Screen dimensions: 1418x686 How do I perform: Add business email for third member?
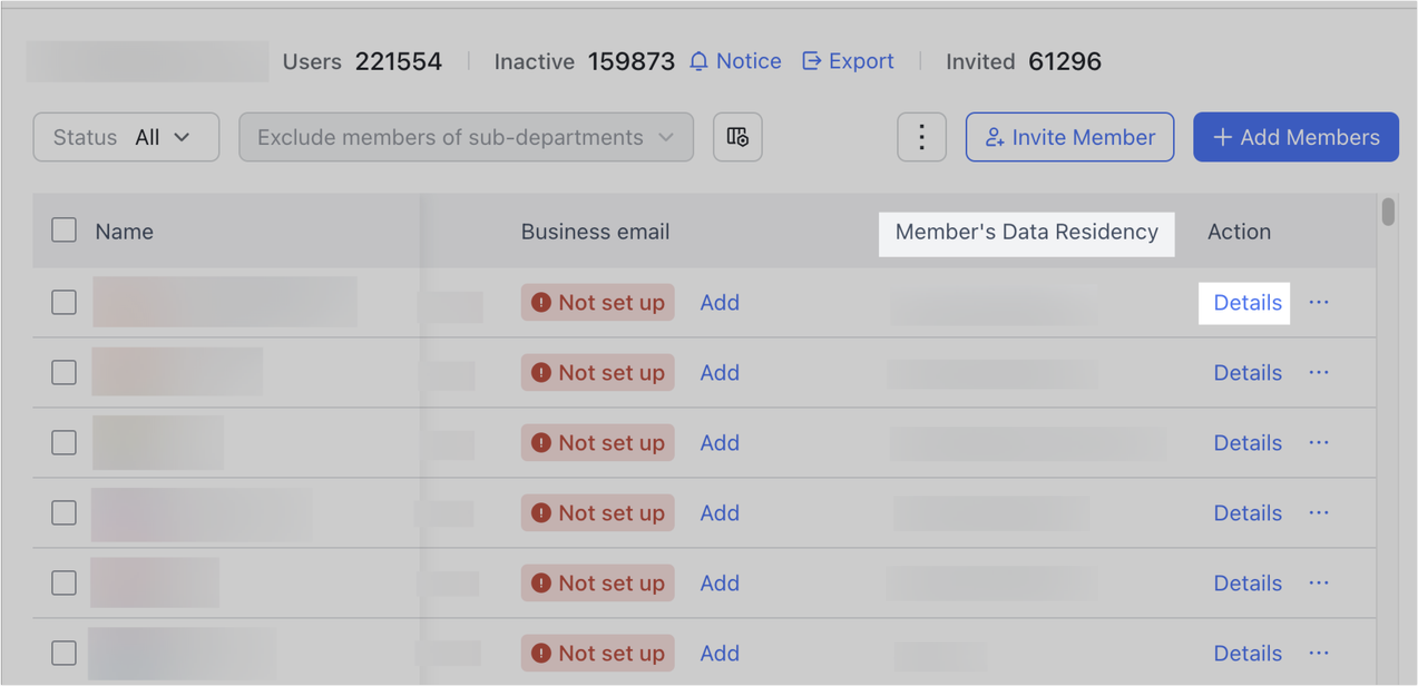tap(720, 443)
